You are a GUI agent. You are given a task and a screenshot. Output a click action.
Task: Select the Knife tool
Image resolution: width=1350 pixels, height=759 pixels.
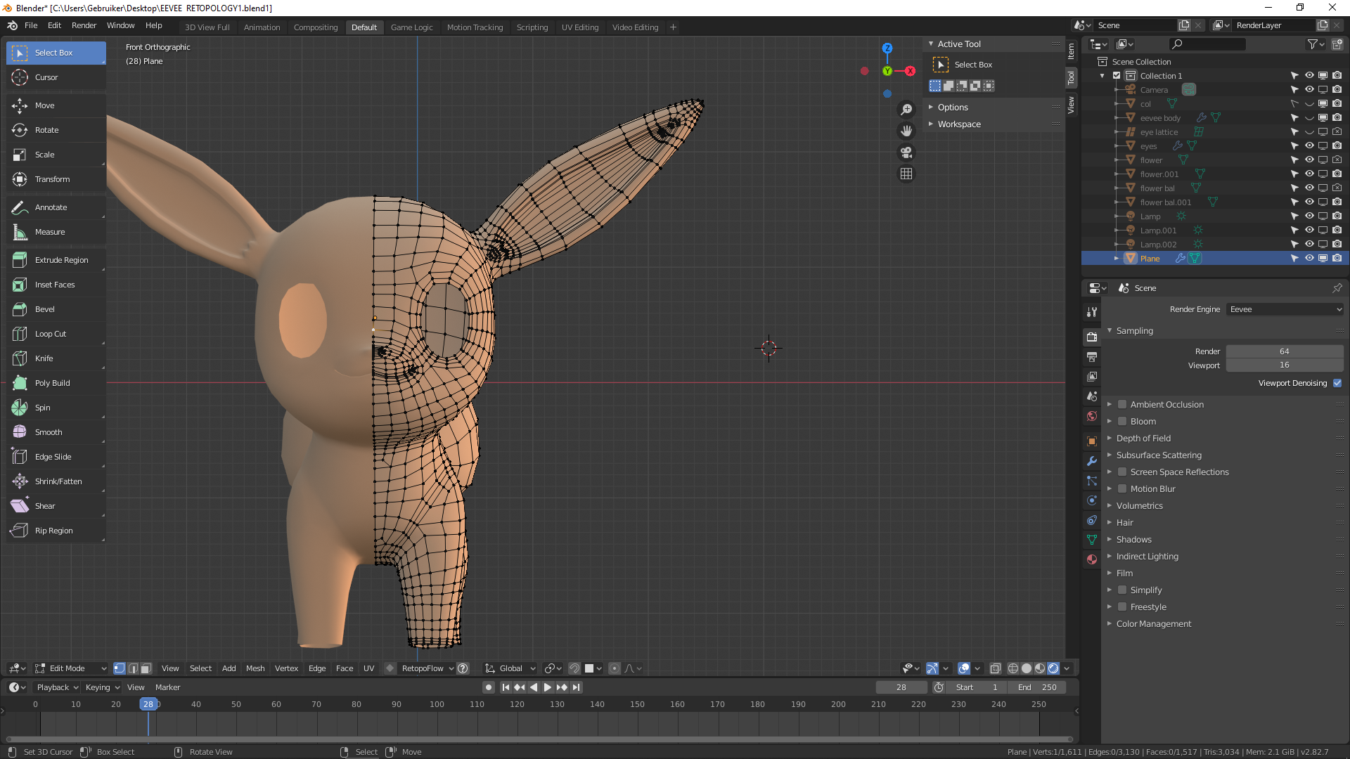44,358
